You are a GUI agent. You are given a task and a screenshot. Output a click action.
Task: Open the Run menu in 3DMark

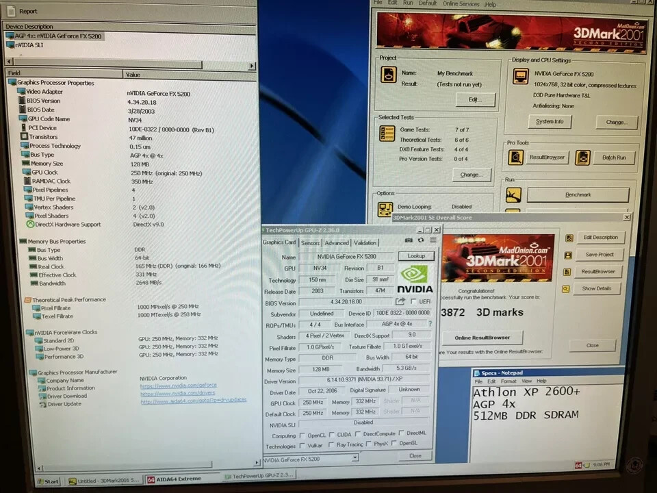(x=408, y=3)
